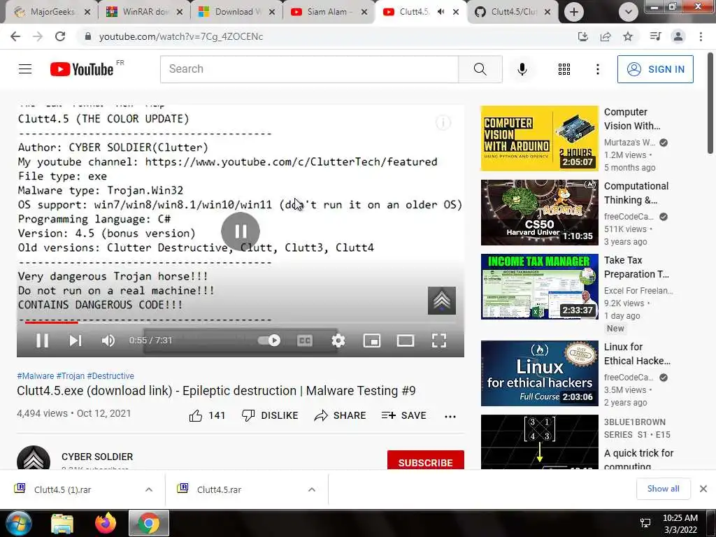Screen dimensions: 716x537
Task: Toggle the autoplay switch
Action: click(x=269, y=341)
